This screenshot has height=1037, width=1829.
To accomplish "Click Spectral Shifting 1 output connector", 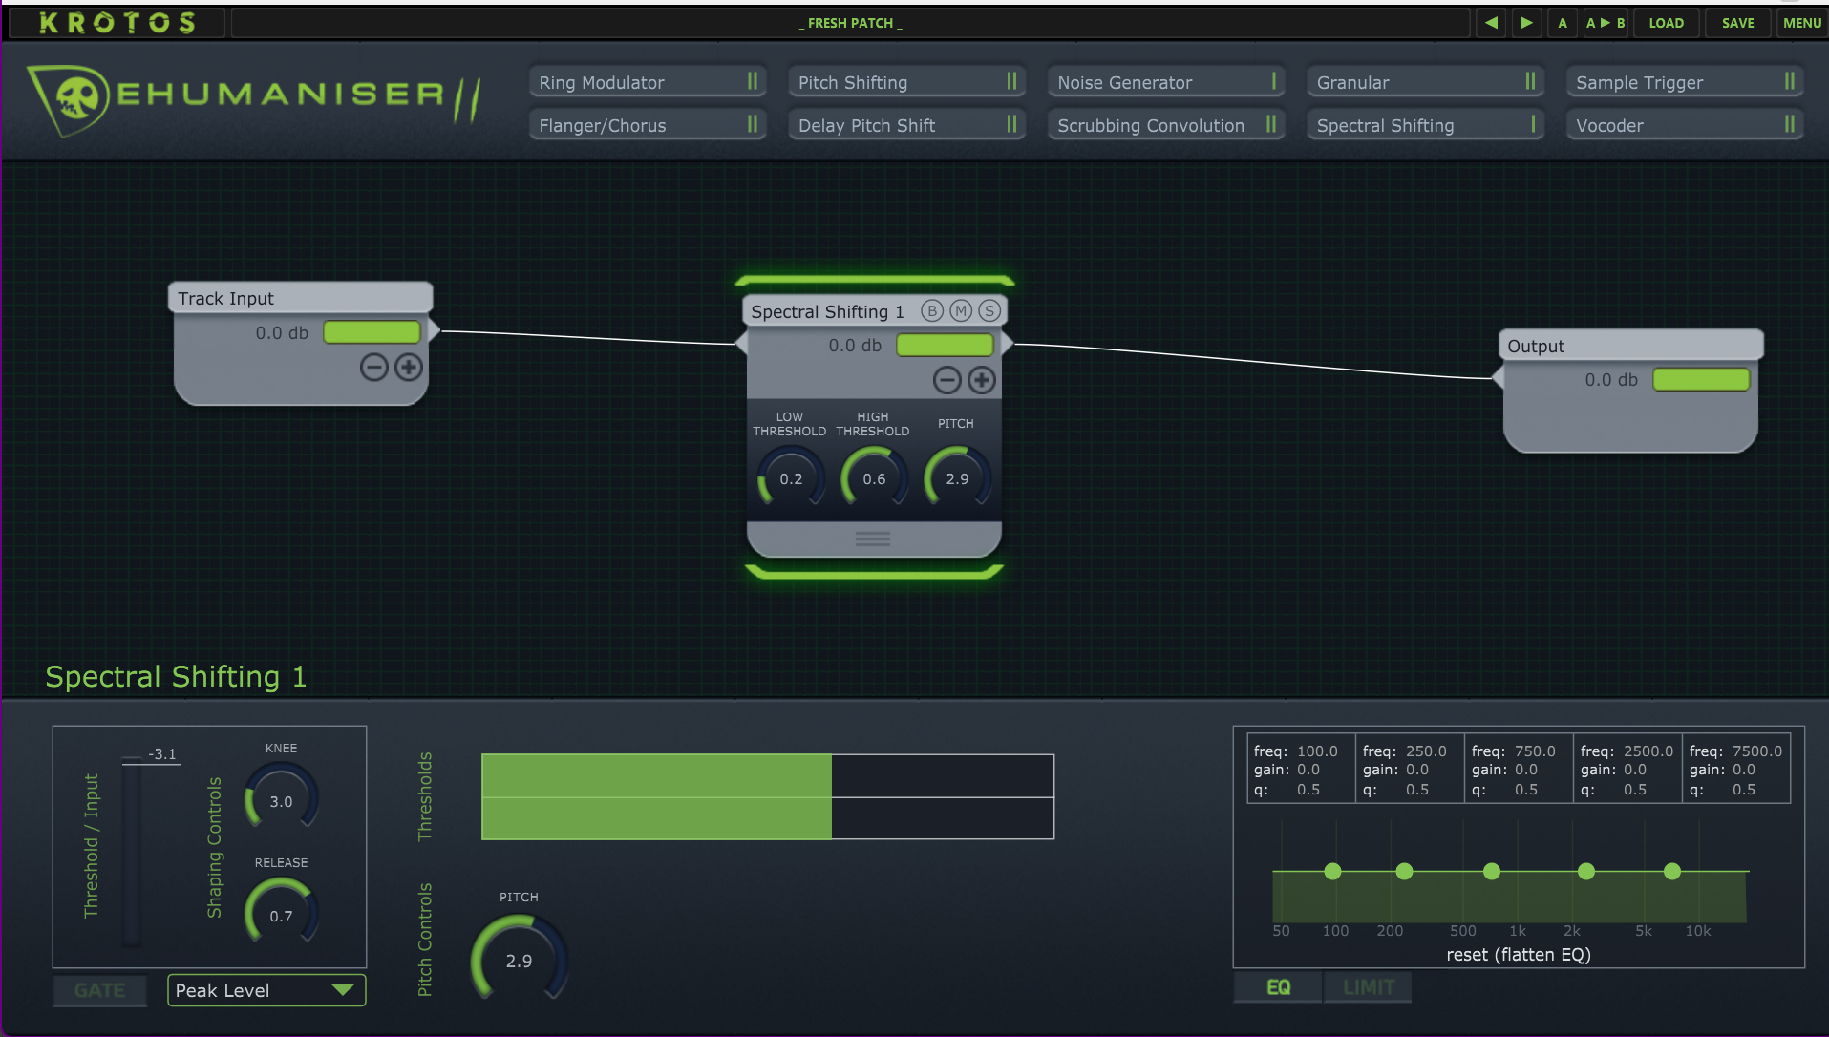I will 1007,344.
